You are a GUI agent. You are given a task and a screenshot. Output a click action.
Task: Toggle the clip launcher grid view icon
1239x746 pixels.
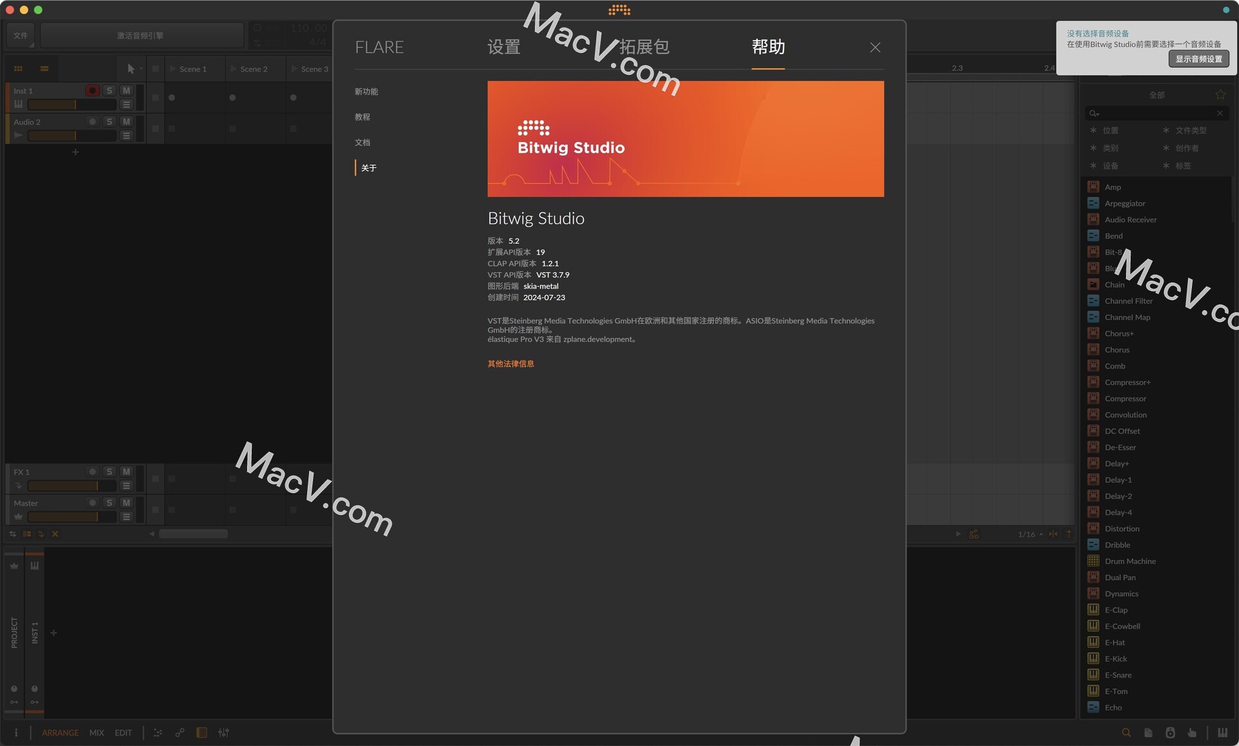tap(18, 68)
